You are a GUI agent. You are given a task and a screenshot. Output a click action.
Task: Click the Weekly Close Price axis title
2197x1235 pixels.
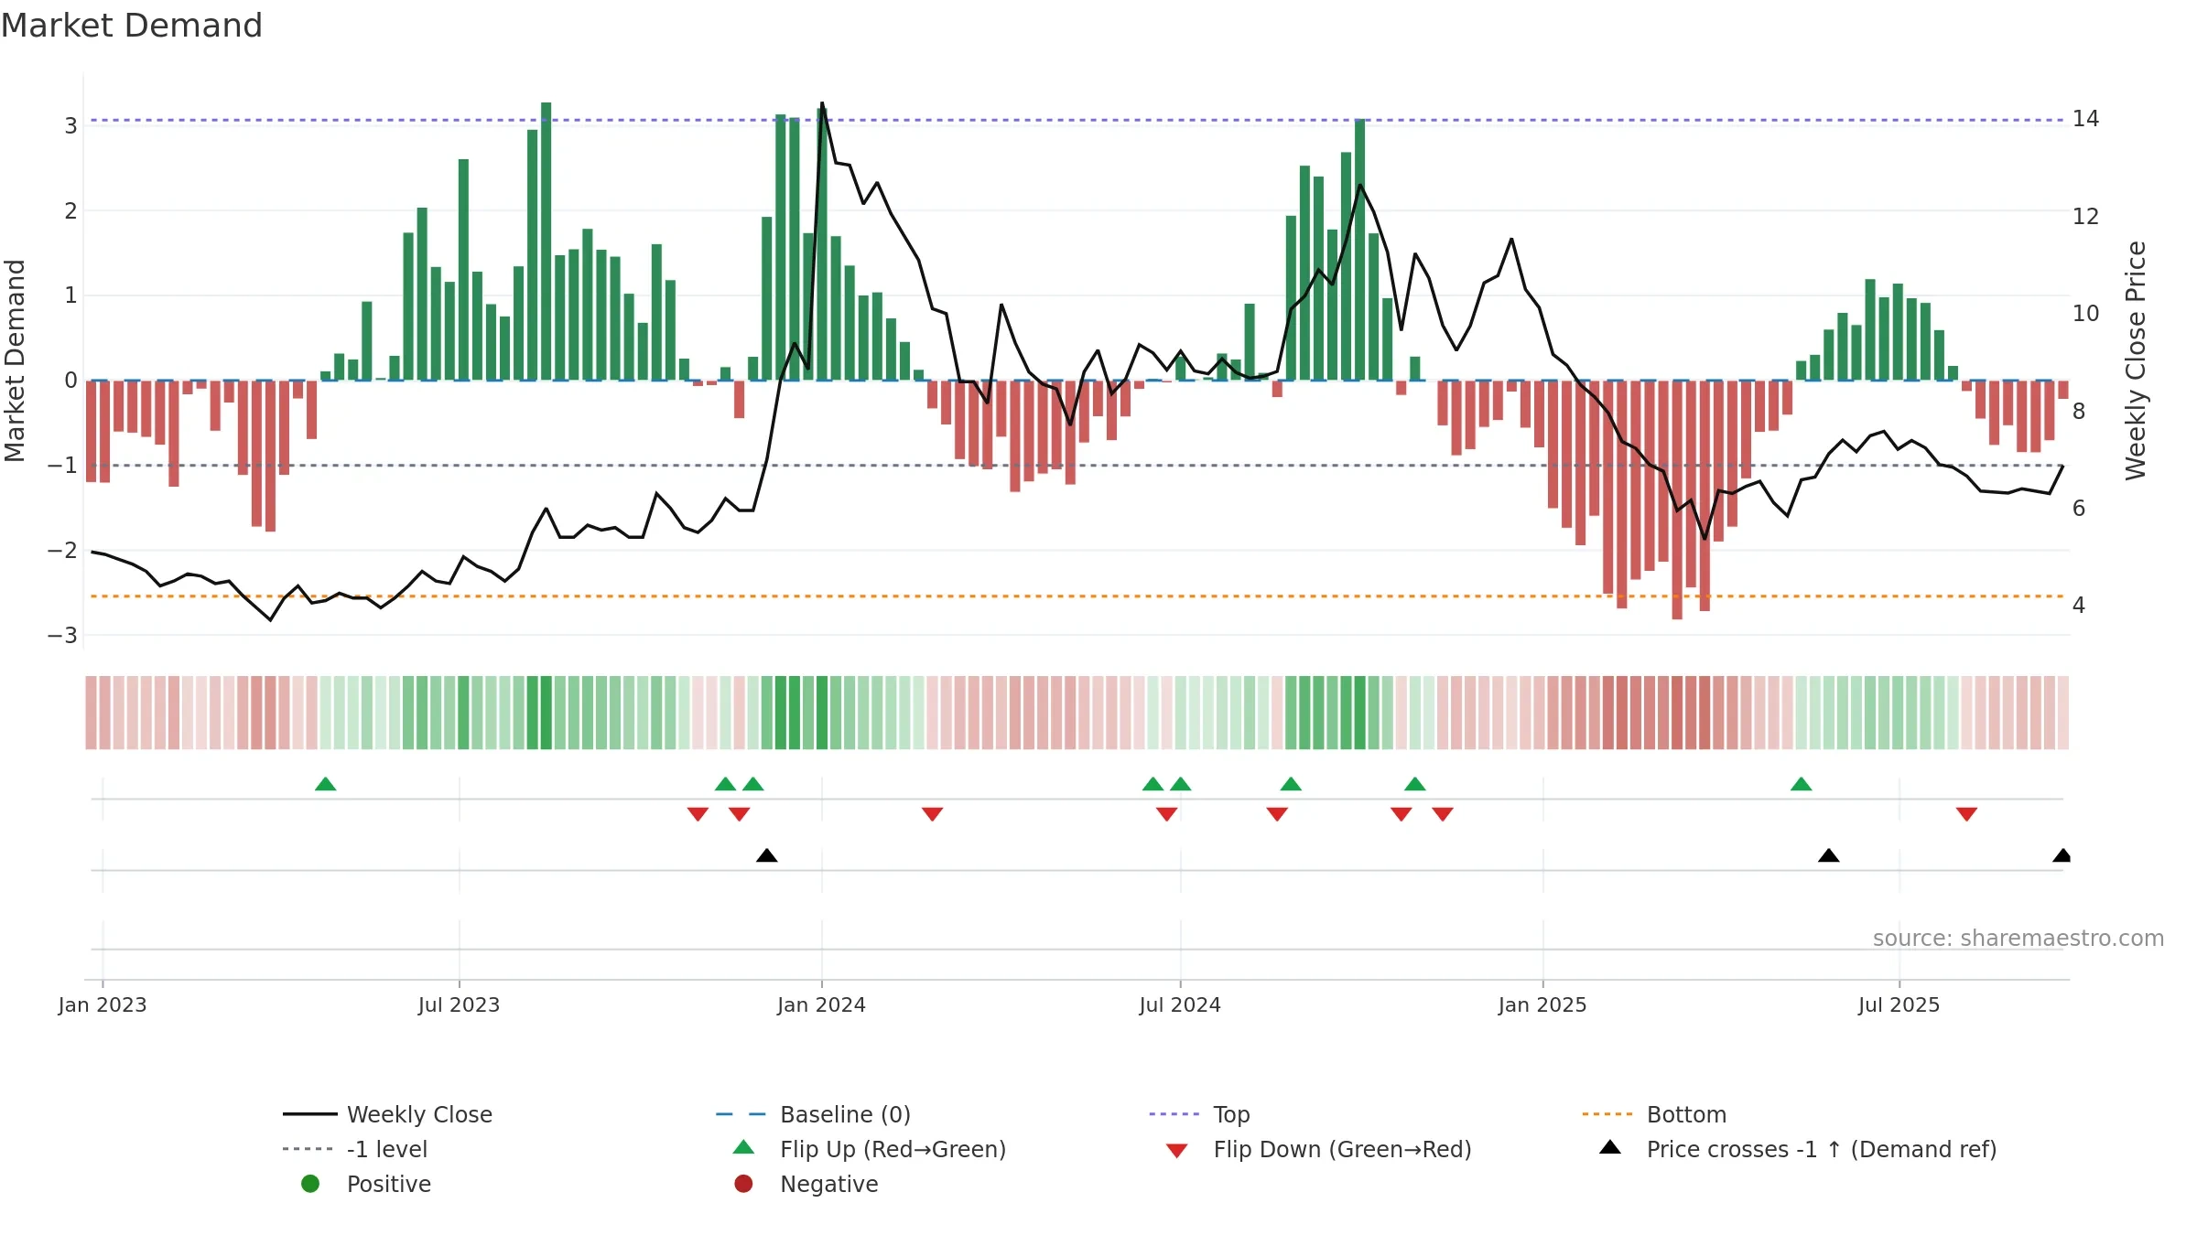2136,360
